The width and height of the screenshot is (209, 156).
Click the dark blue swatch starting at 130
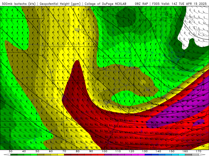pos(148,155)
